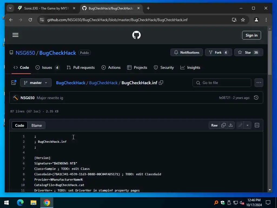This screenshot has width=277, height=208.
Task: Open the symbols panel icon
Action: (x=257, y=125)
